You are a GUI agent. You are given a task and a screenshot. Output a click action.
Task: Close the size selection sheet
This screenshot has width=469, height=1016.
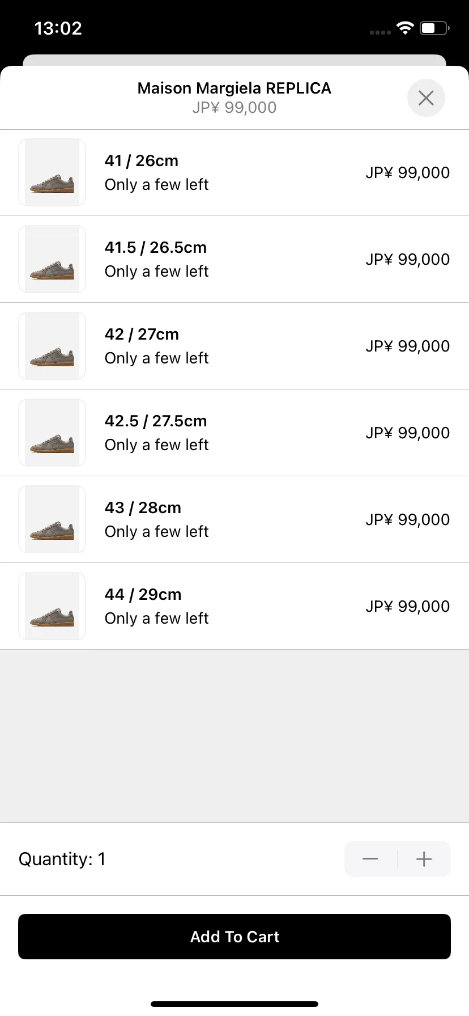(426, 98)
